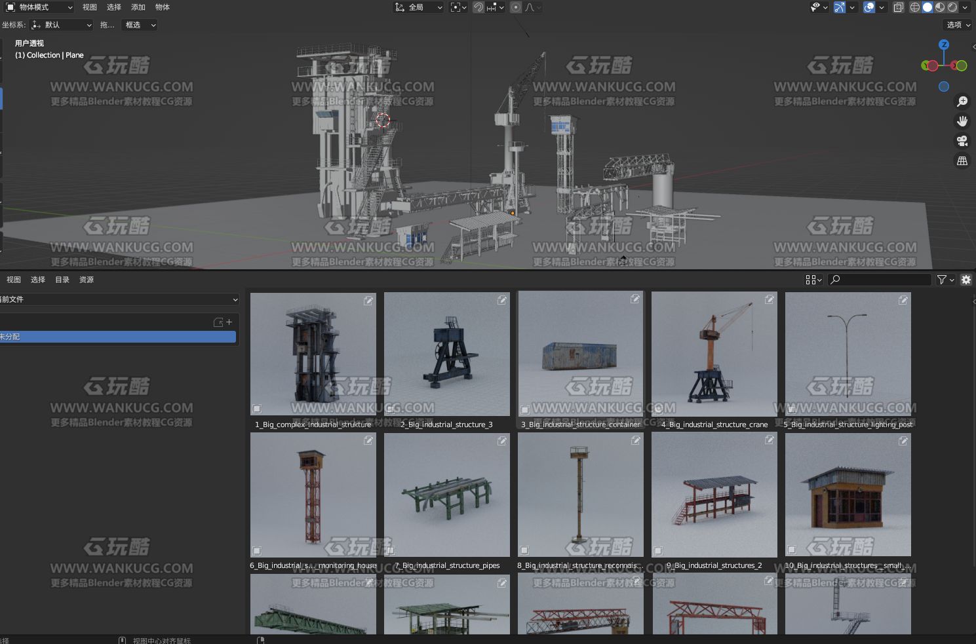Tick checkbox on 3_Big_industrial_structure_container asset
Viewport: 976px width, 644px height.
[x=524, y=410]
